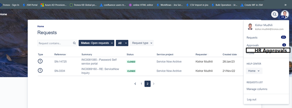This screenshot has width=292, height=108.
Task: Click the Atlassian icon of confluence-users bookmark
Action: 101,5
